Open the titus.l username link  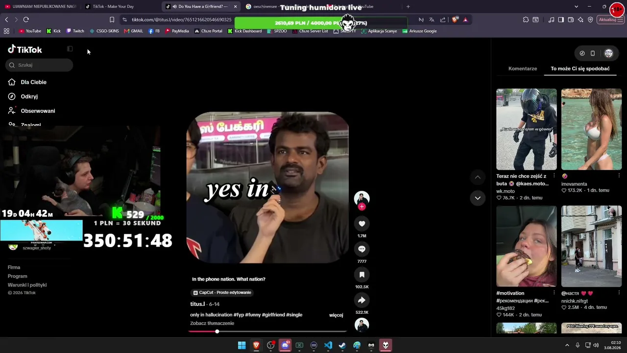(197, 304)
